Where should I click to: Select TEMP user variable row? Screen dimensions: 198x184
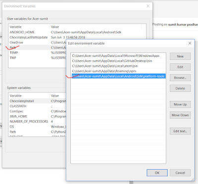tap(38, 52)
